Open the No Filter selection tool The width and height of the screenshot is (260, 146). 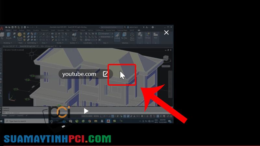[x=124, y=36]
